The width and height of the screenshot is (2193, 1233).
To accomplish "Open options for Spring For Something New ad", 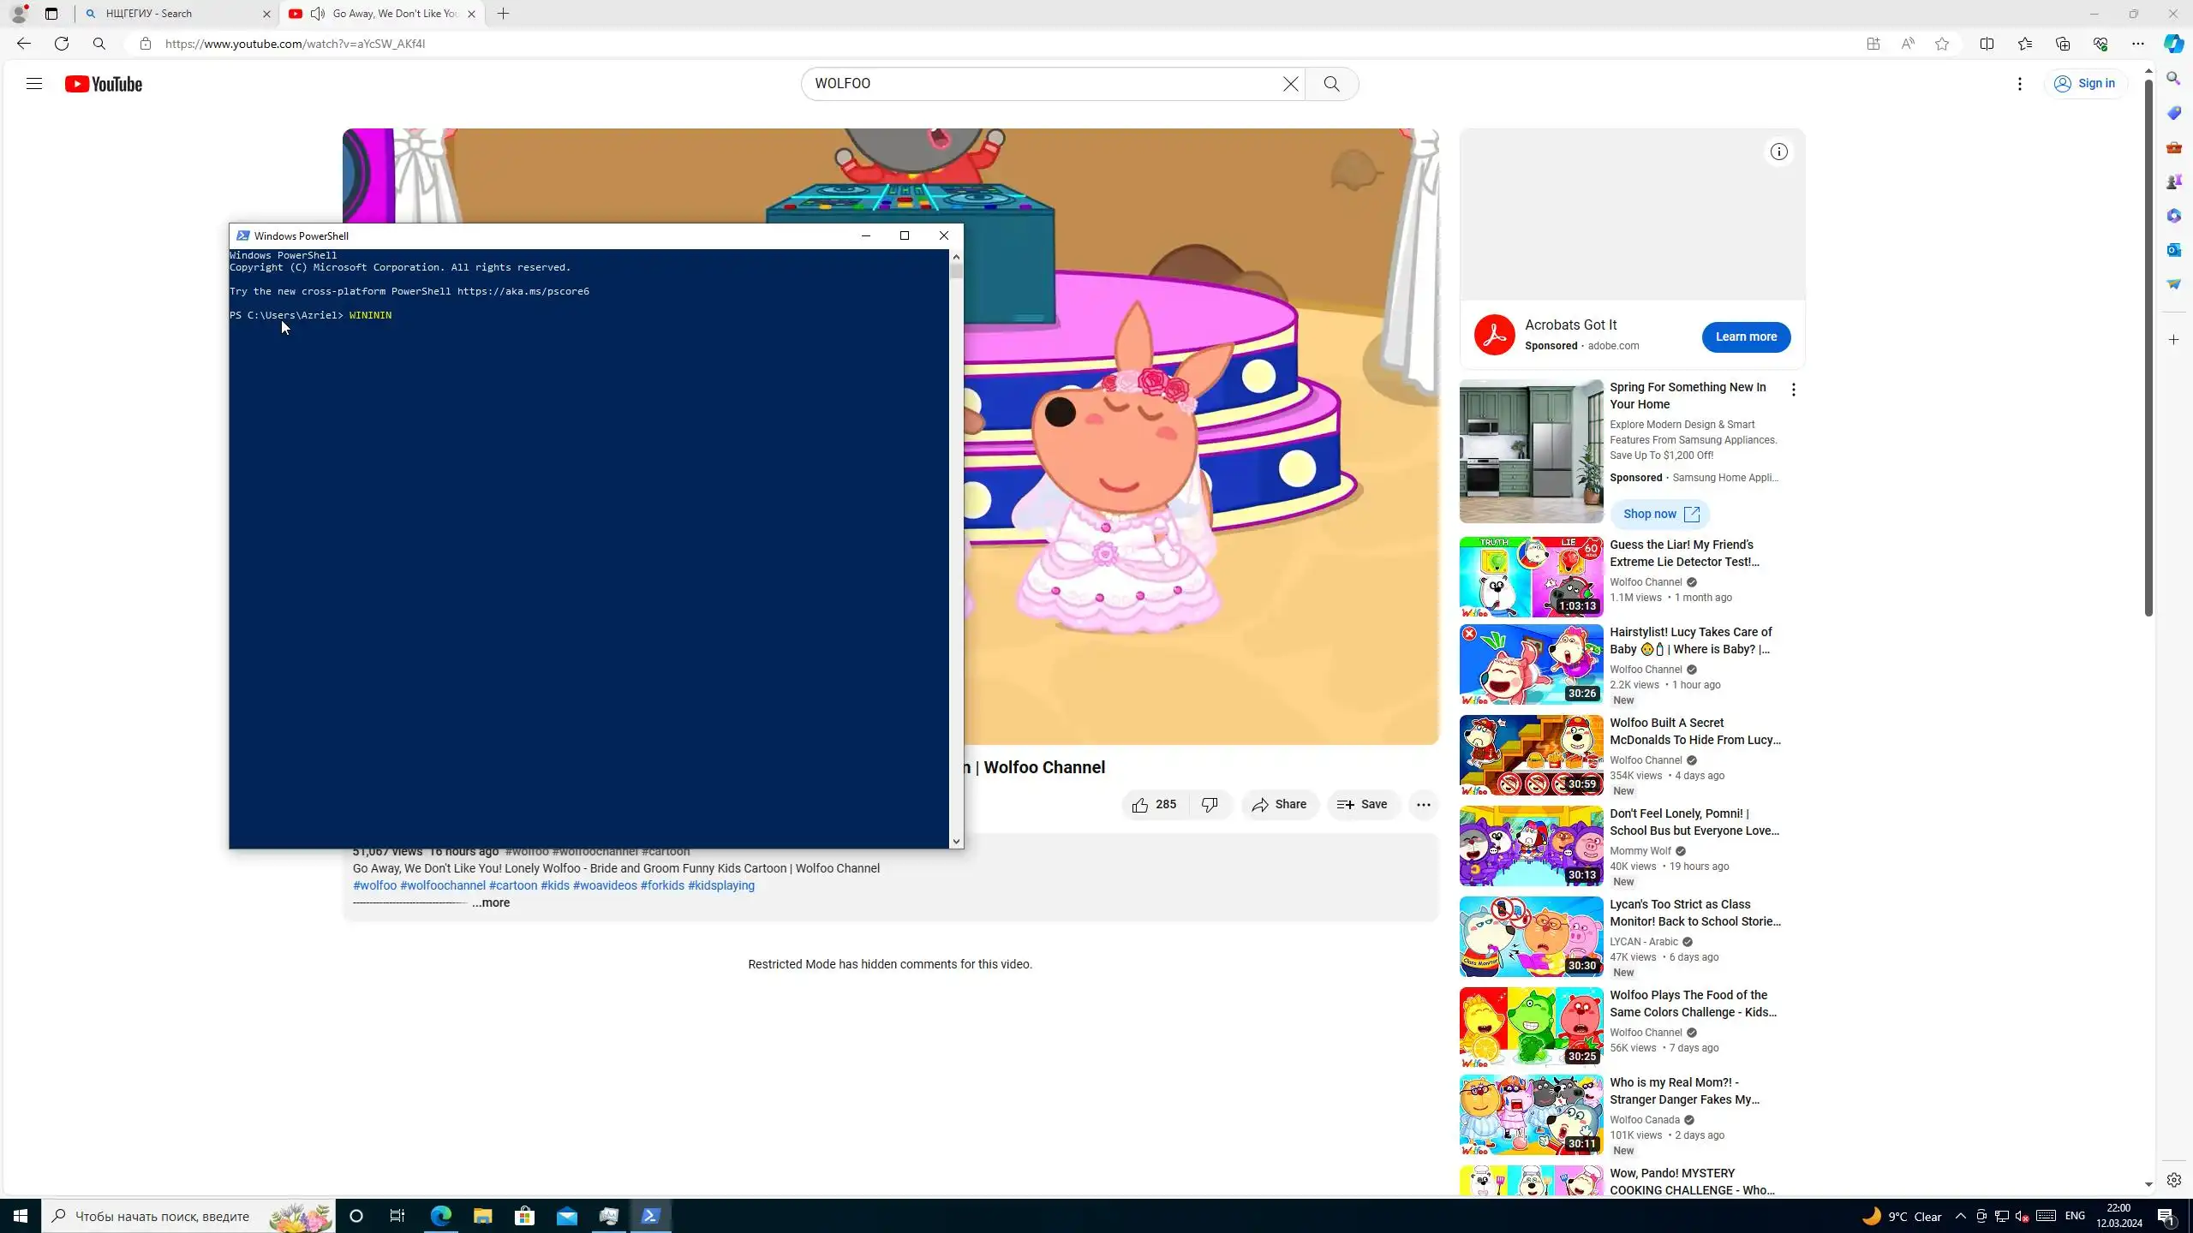I will 1793,390.
